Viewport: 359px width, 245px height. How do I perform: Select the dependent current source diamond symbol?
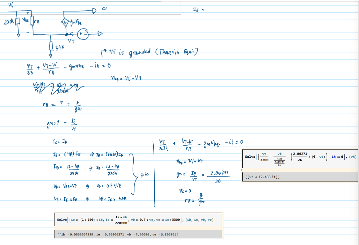(65, 23)
